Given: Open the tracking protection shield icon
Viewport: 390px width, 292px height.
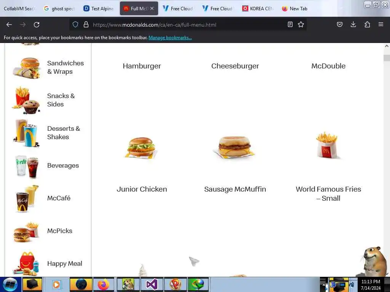Looking at the screenshot, I should tap(75, 24).
